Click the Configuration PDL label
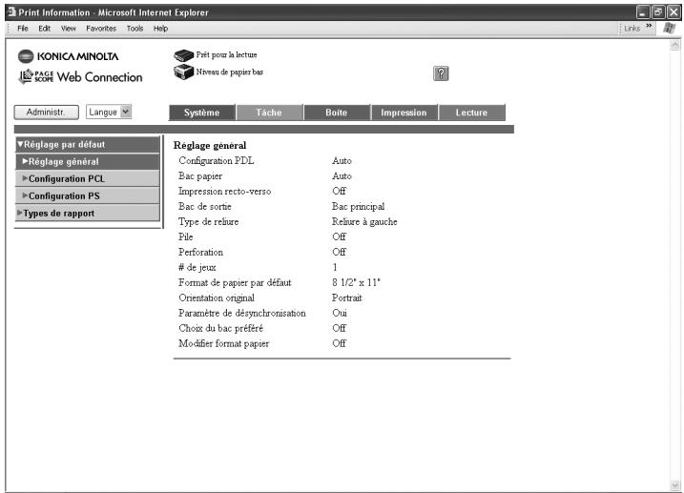This screenshot has width=684, height=493. [x=216, y=160]
